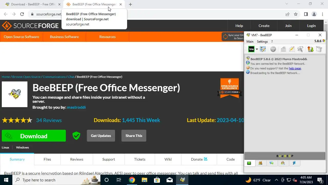Select the chat bubbles tab in BeeBEEP

click(x=272, y=163)
